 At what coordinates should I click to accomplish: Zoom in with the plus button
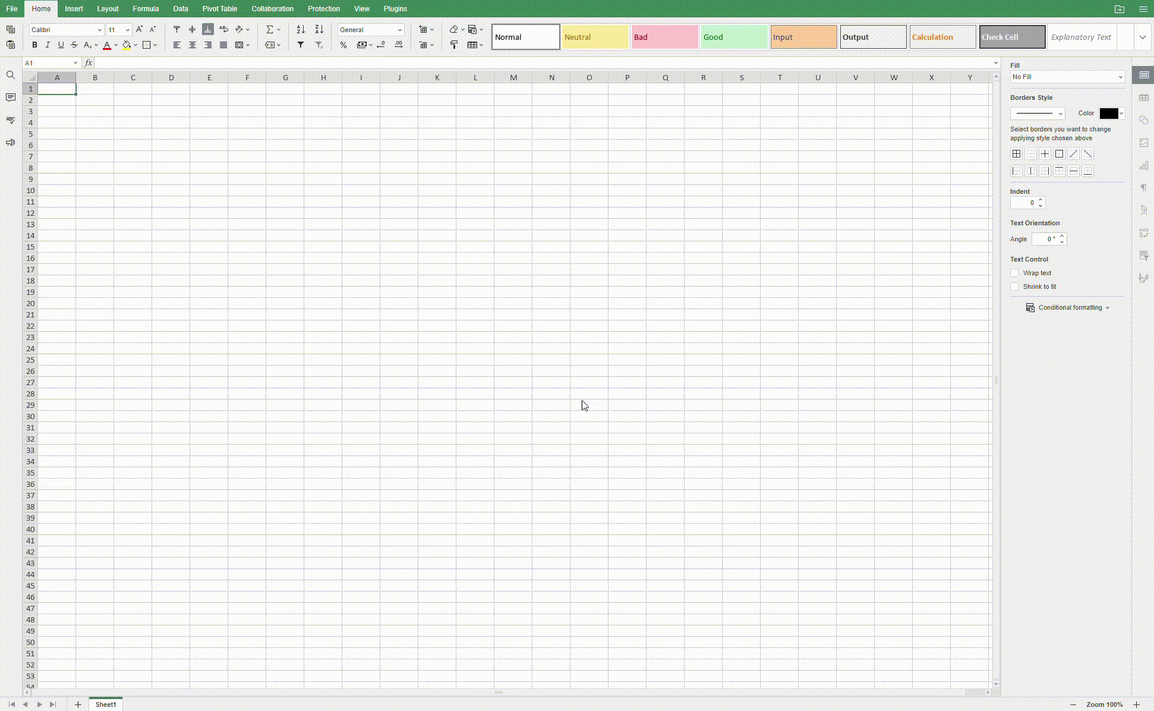click(1136, 704)
